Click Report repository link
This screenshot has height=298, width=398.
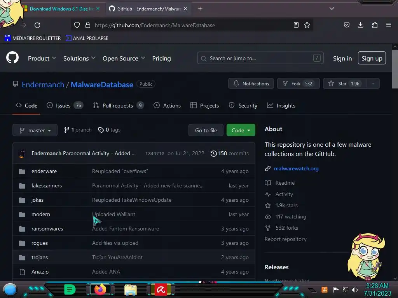point(286,239)
